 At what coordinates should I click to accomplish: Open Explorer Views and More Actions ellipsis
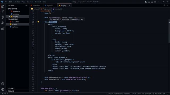coord(26,6)
